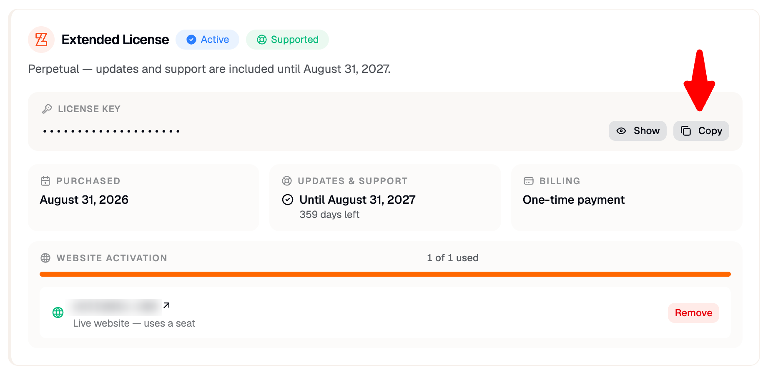Click the green globe icon of live website
The width and height of the screenshot is (773, 380).
pos(58,312)
